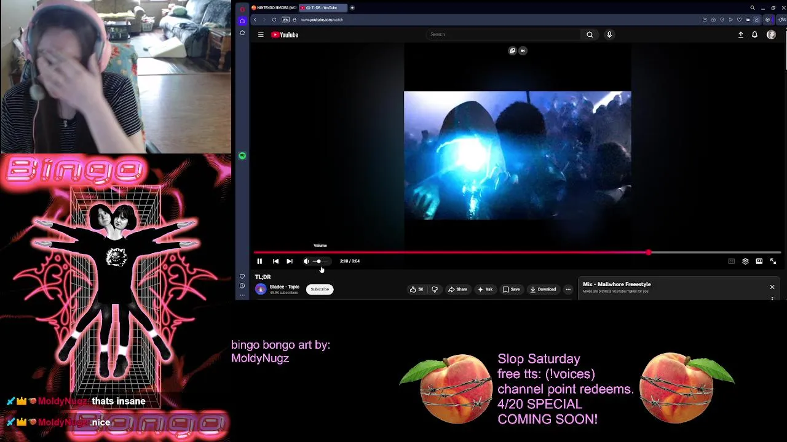Reload the YouTube page
The width and height of the screenshot is (787, 442).
point(274,20)
